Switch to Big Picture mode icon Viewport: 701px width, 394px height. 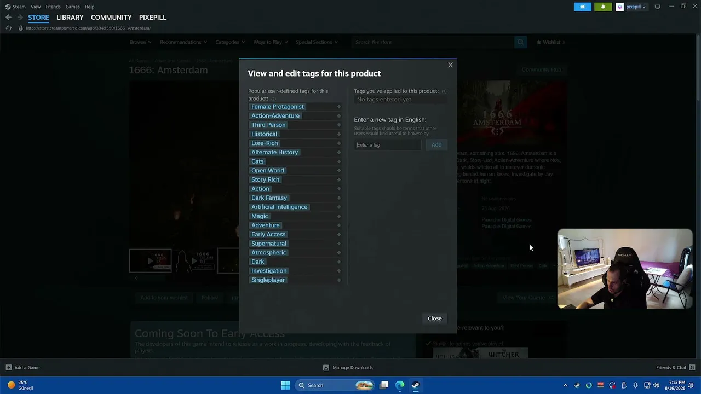click(x=657, y=7)
